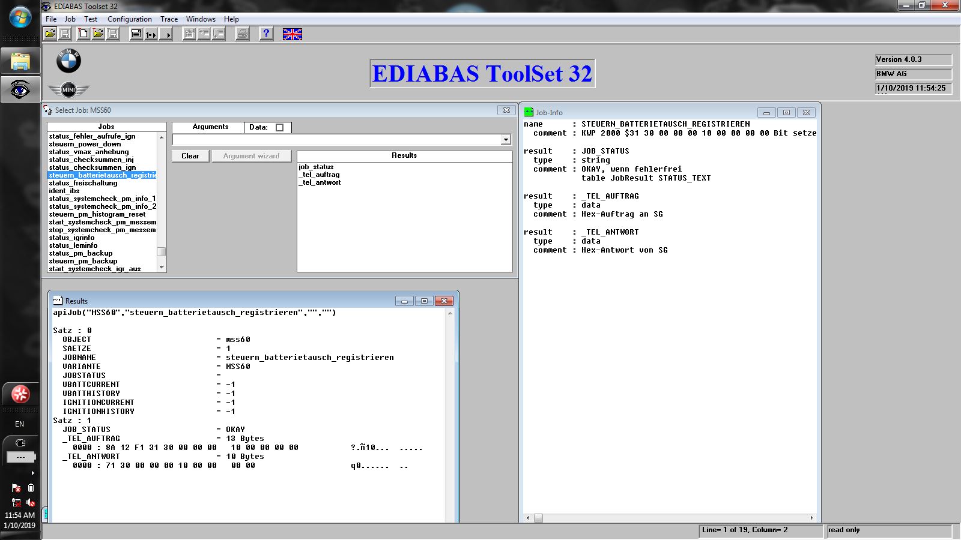Click the Jobs list scrollbar thumb
961x540 pixels.
point(161,251)
